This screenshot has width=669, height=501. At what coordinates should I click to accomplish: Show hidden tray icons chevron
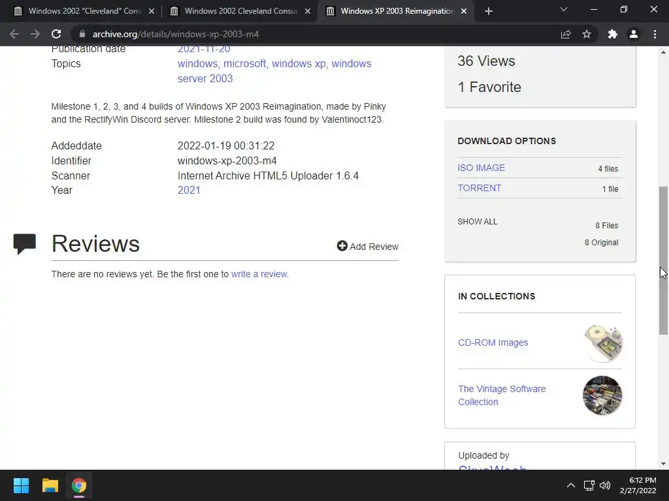pyautogui.click(x=571, y=485)
